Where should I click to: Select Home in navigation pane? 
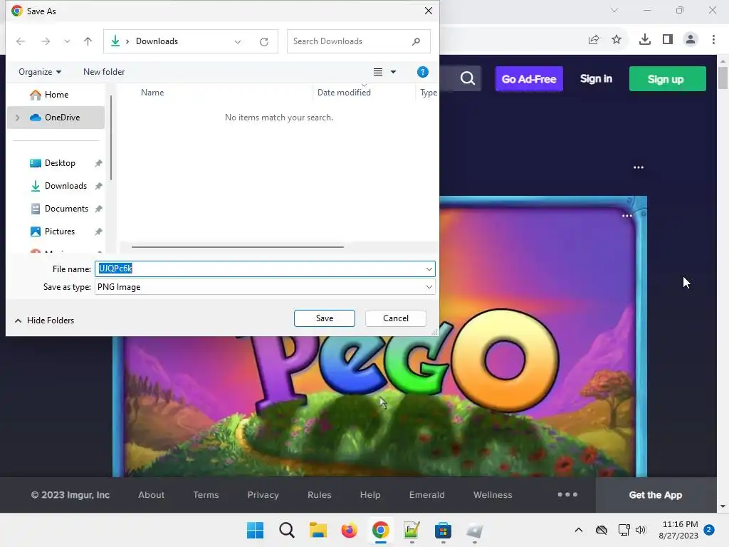coord(56,95)
